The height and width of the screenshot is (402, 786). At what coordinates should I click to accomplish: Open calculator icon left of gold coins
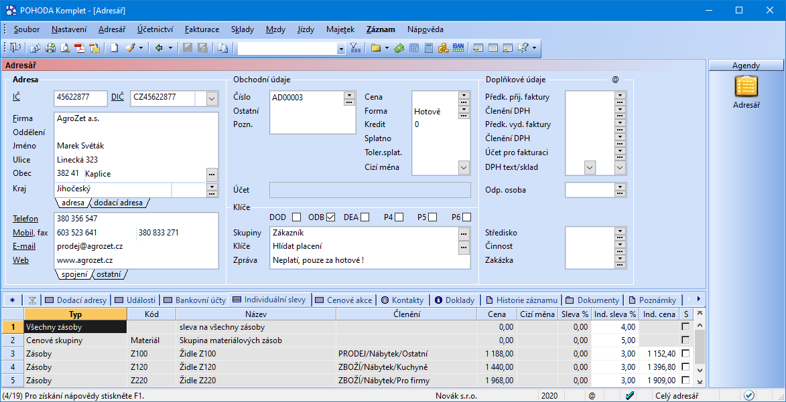coord(429,47)
